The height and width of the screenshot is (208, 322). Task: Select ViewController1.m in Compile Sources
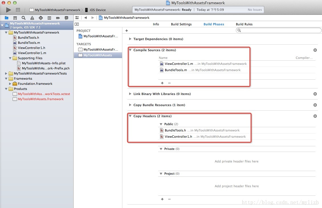point(179,64)
